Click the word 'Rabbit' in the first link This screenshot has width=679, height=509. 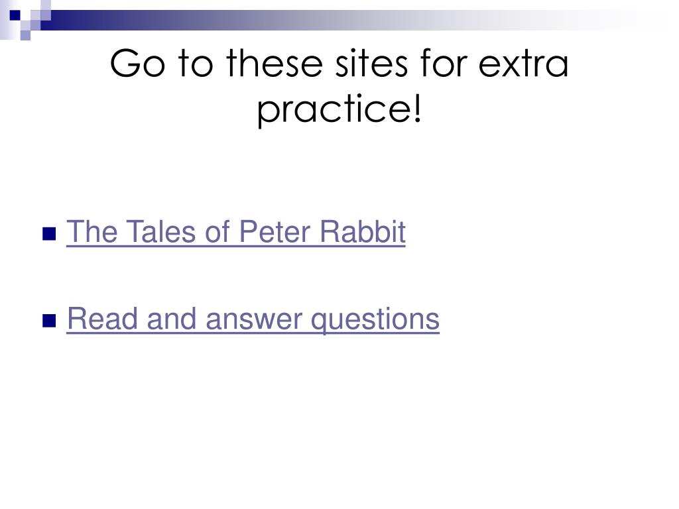(363, 232)
